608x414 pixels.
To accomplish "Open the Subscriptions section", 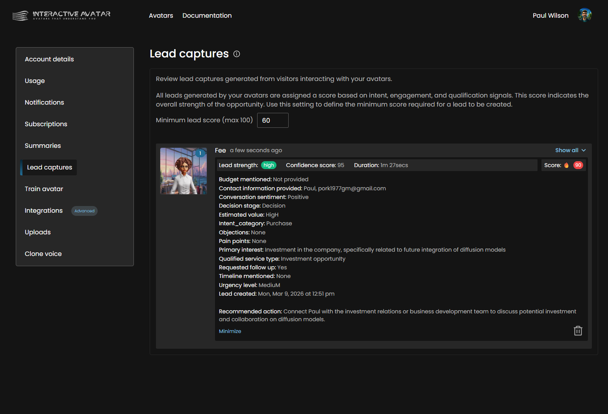I will 46,124.
